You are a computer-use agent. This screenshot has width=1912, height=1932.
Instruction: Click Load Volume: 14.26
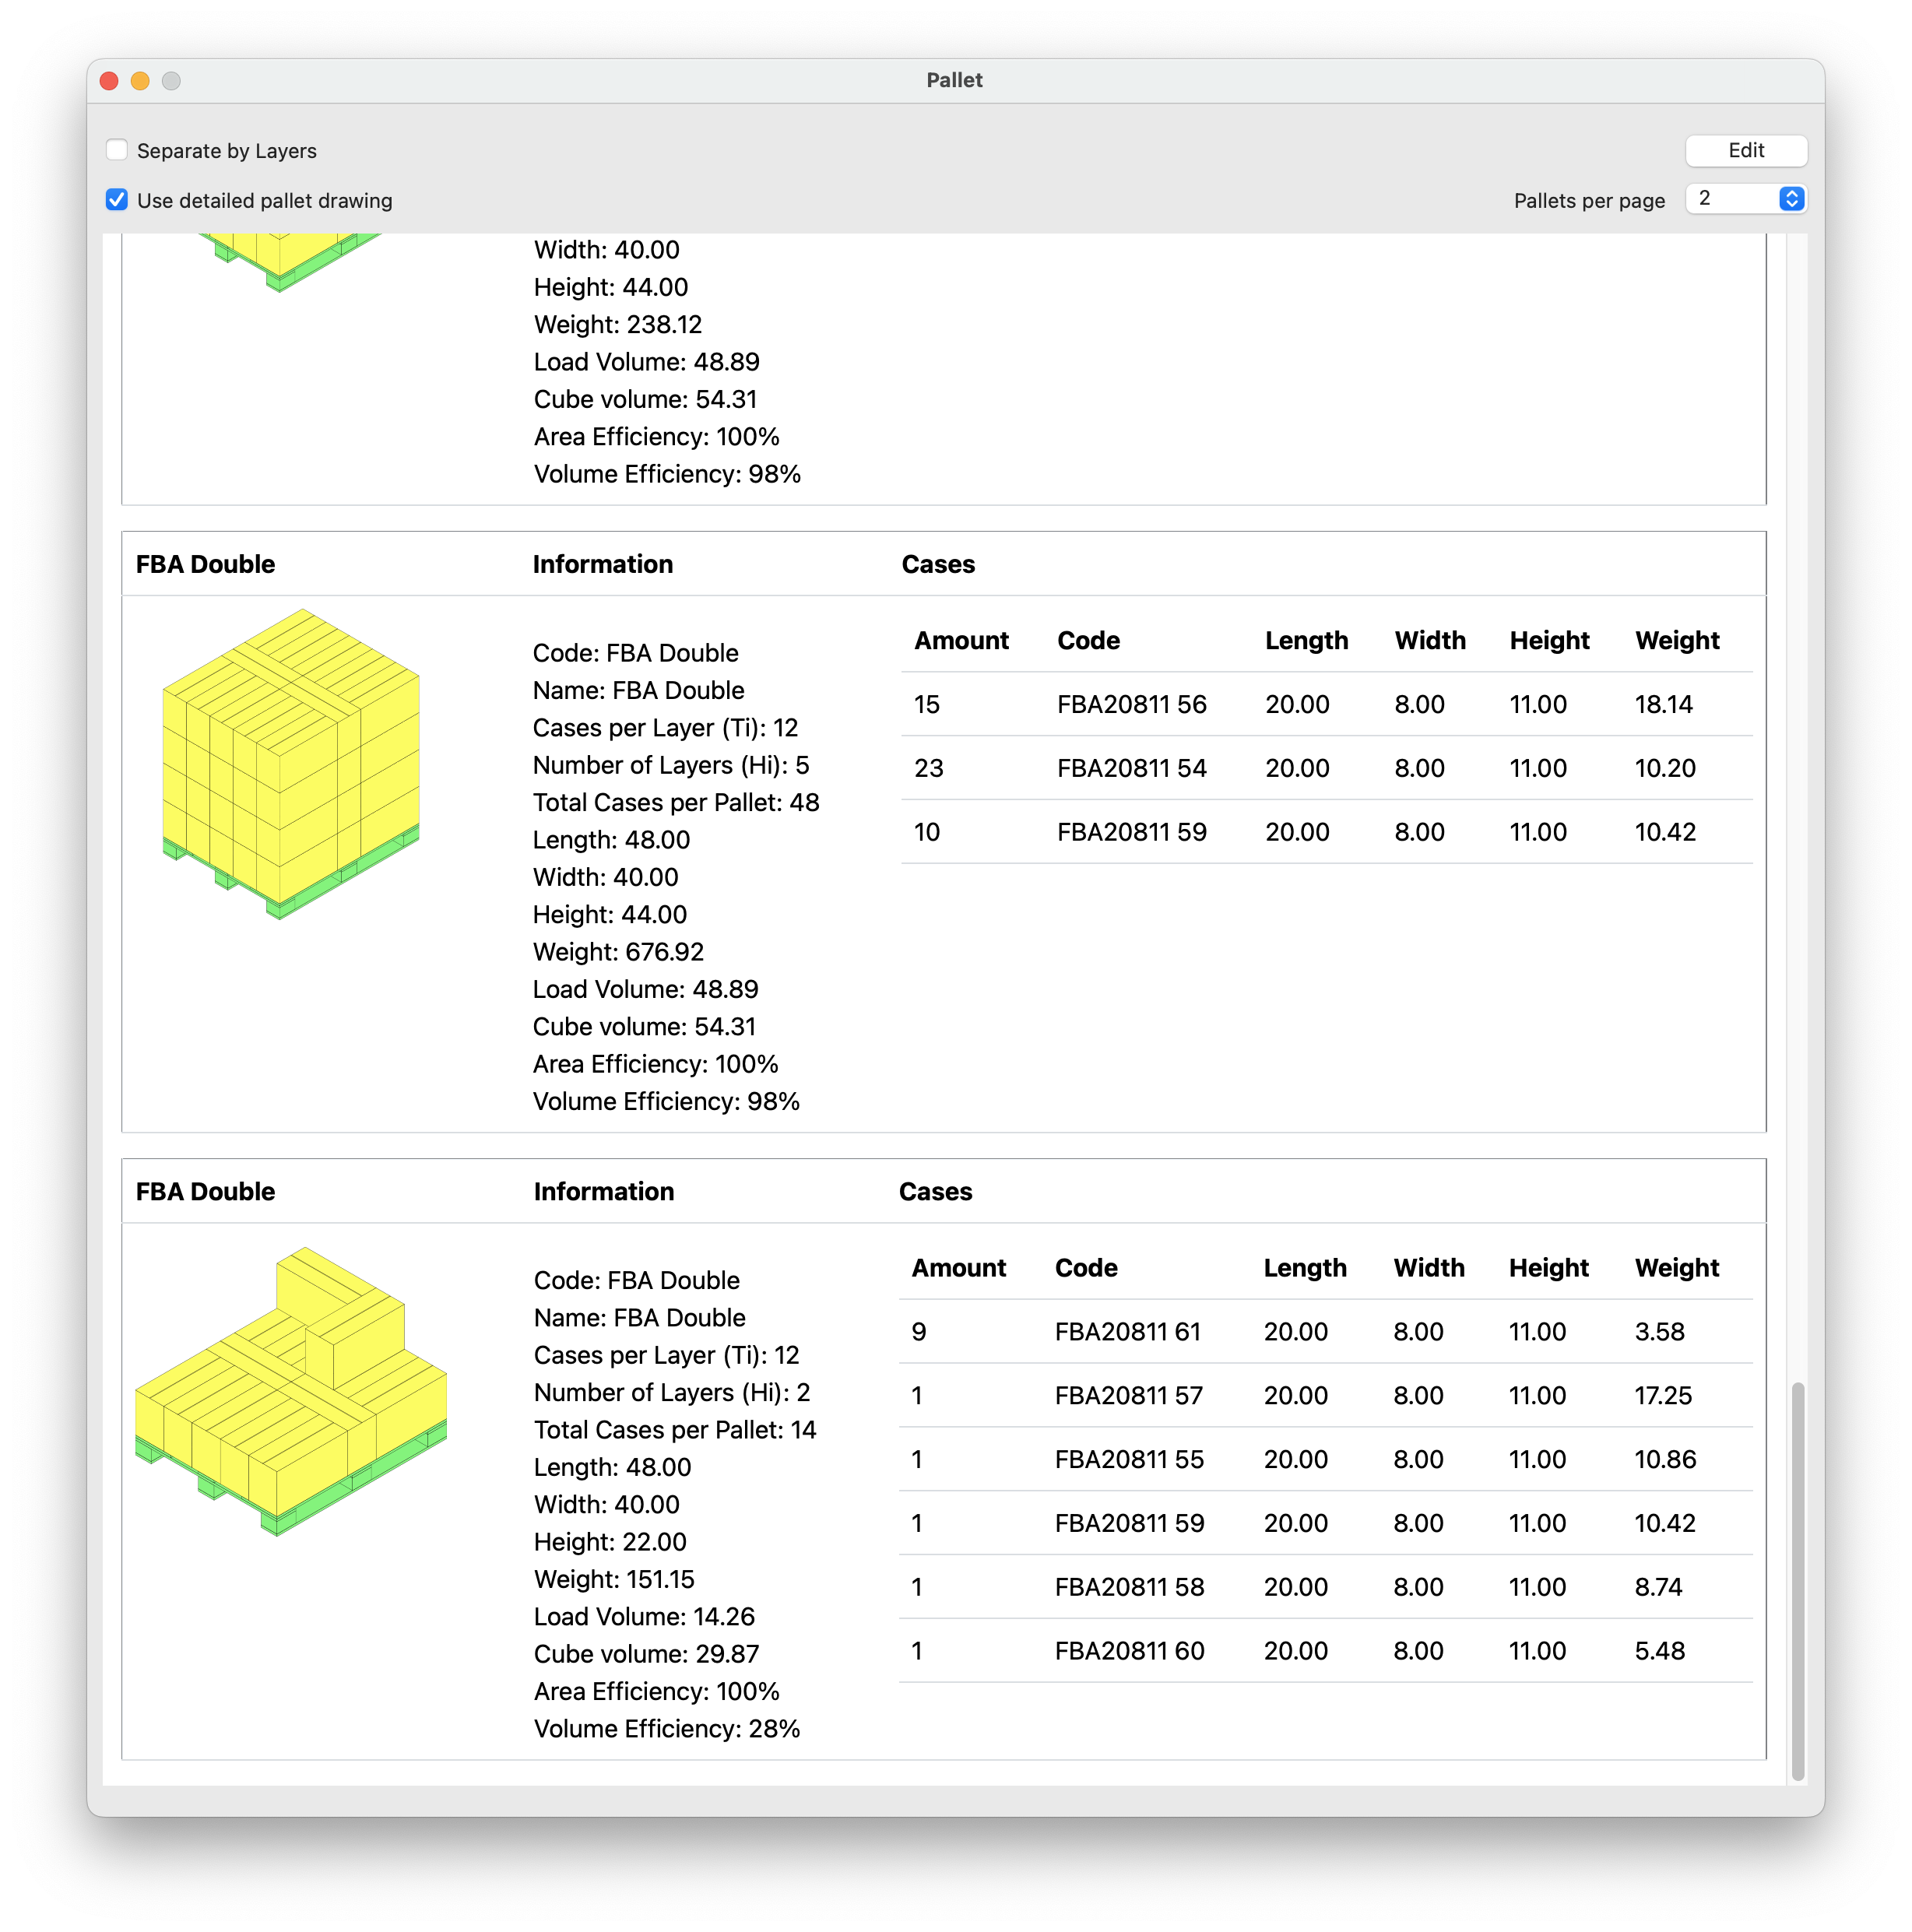[x=644, y=1616]
